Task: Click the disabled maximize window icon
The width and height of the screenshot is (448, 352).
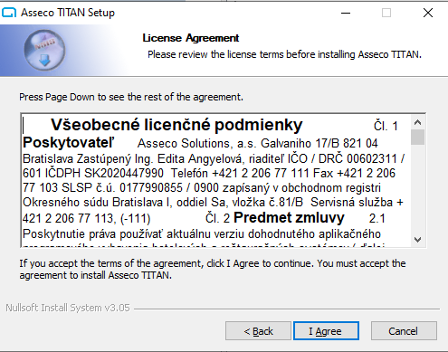Action: pos(386,13)
